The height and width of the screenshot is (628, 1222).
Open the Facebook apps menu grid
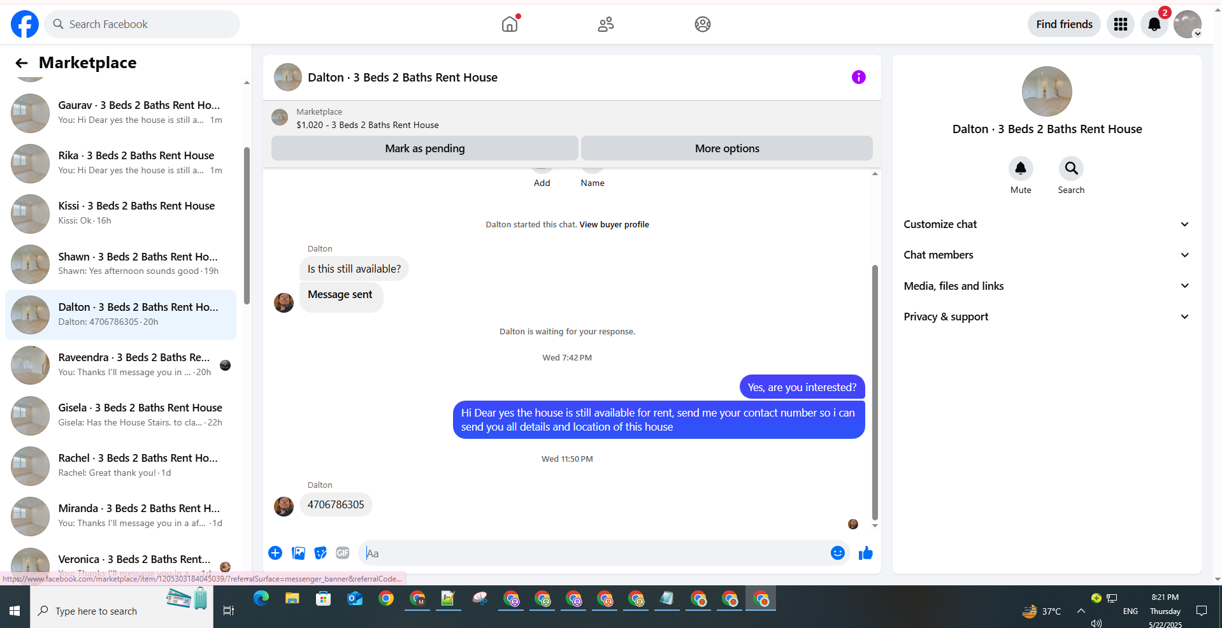click(x=1121, y=24)
